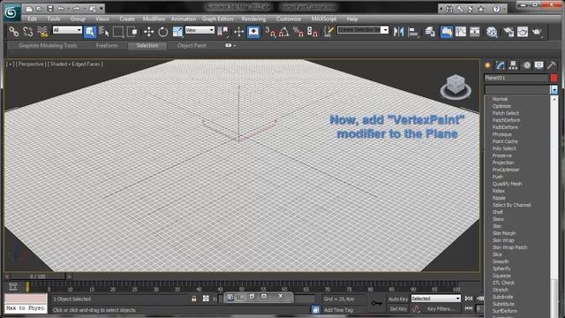565x318 pixels.
Task: Click the Auto Key button
Action: (x=398, y=299)
